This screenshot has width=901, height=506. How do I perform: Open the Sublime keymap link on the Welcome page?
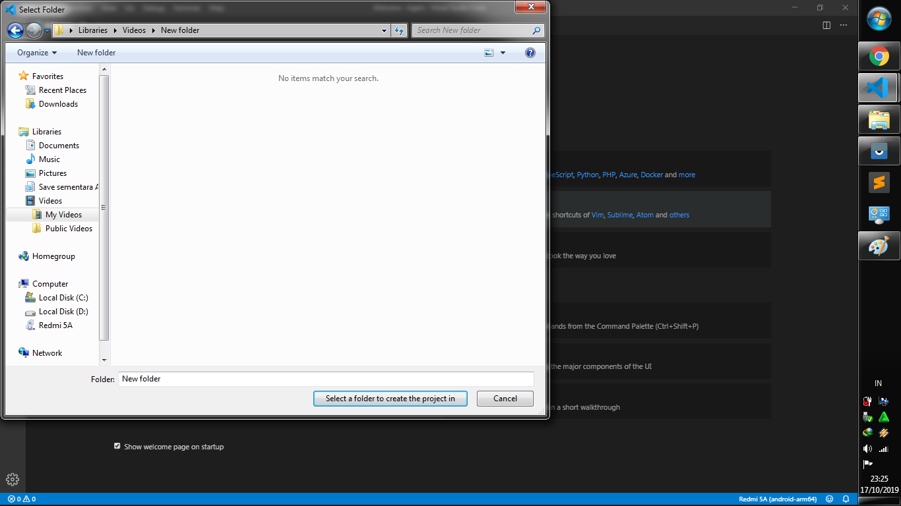pyautogui.click(x=620, y=214)
